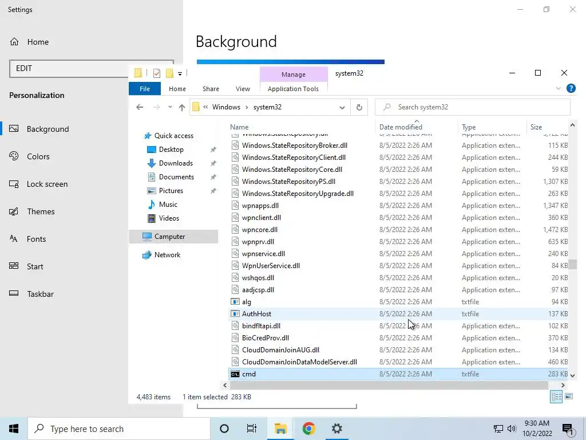Open the Application Tools tab
The width and height of the screenshot is (586, 440).
[x=294, y=89]
